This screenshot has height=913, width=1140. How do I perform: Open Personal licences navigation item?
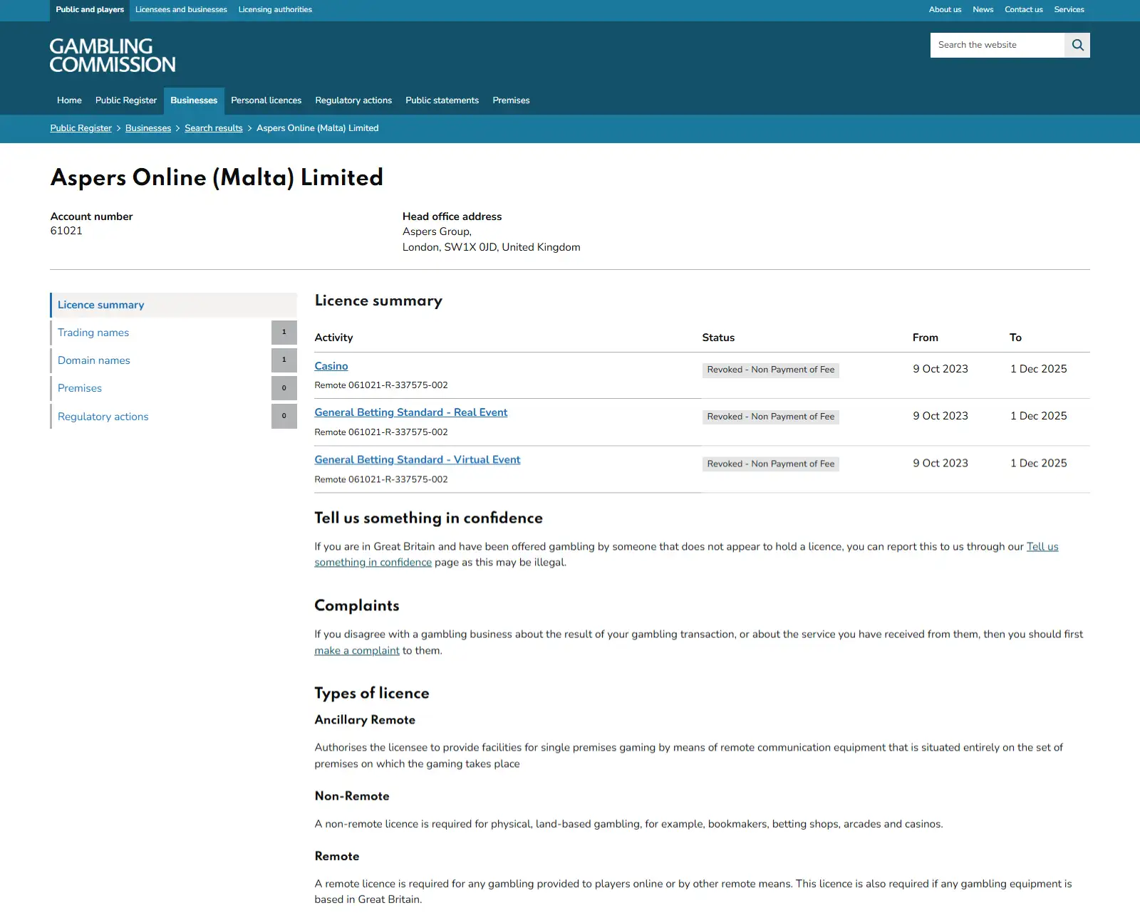coord(266,100)
